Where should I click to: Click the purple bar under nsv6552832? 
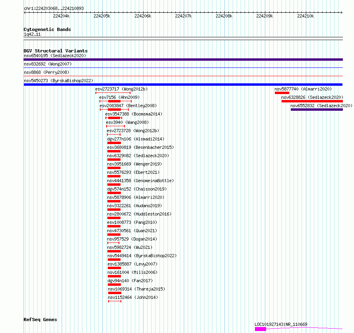click(x=317, y=110)
